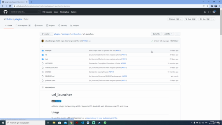Open dependency in your pubspec.yaml file link

coord(102,118)
